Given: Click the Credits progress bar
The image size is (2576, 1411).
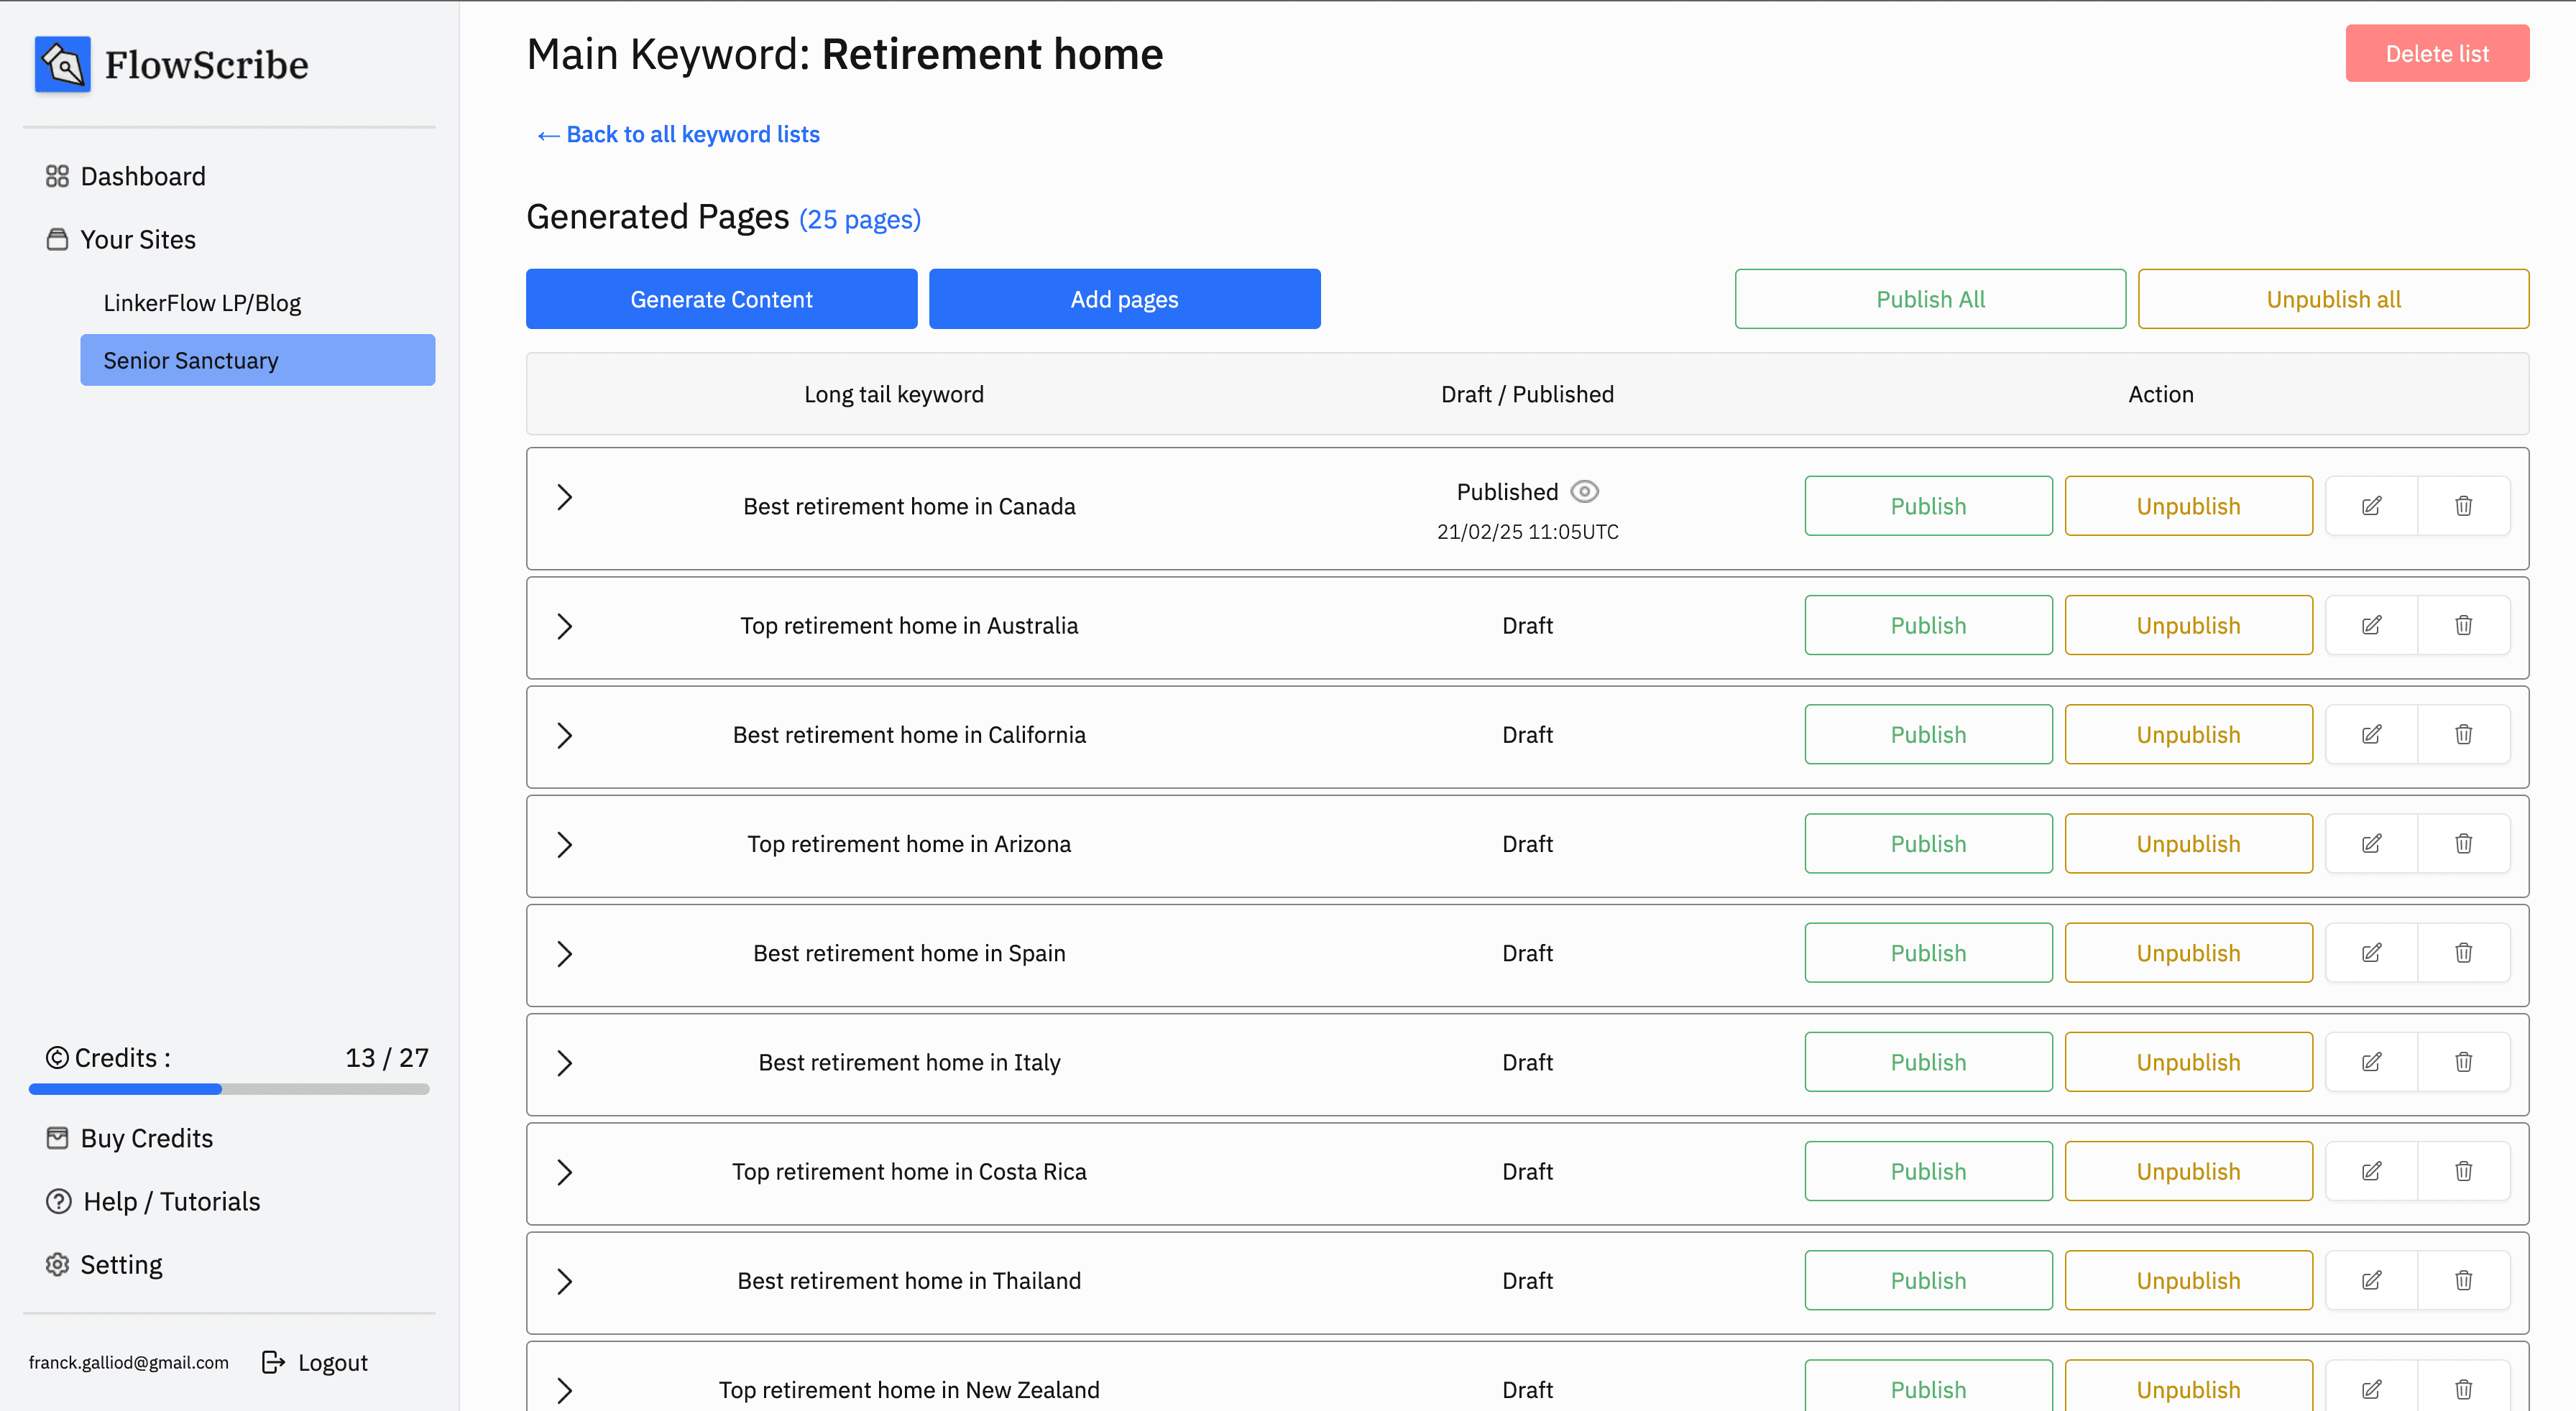Looking at the screenshot, I should coord(228,1089).
